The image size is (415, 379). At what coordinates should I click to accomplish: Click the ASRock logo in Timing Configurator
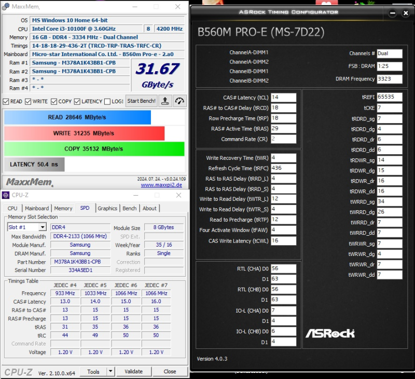330,333
